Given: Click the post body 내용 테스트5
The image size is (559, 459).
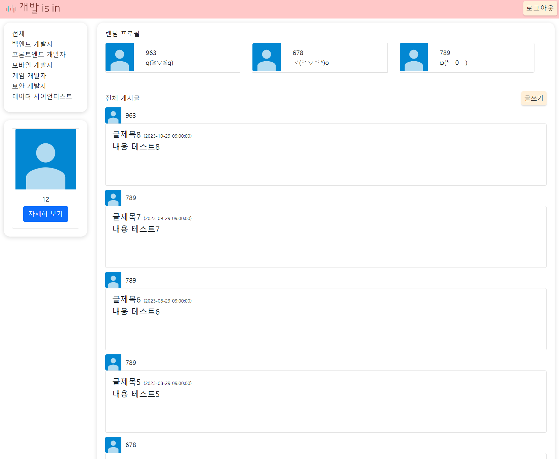Looking at the screenshot, I should (x=136, y=394).
